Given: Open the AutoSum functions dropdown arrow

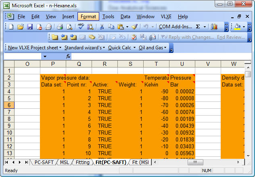Looking at the screenshot, I should click(x=205, y=27).
